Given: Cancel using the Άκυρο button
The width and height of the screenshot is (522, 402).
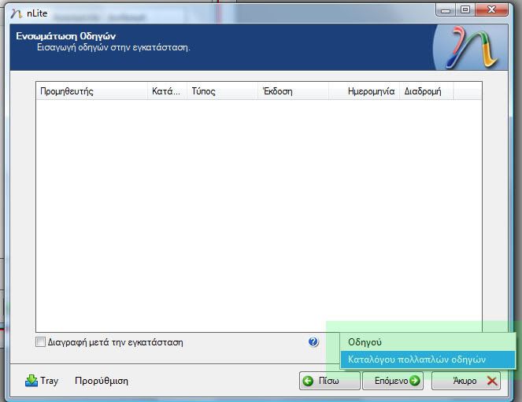Looking at the screenshot, I should click(466, 381).
